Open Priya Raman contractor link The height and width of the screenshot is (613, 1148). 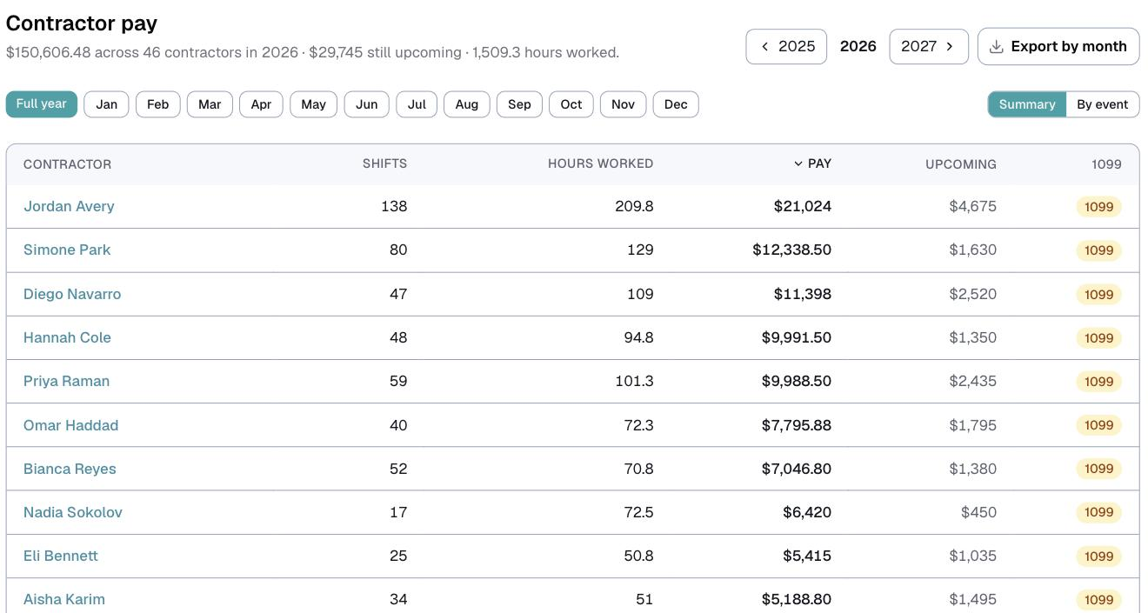(66, 382)
